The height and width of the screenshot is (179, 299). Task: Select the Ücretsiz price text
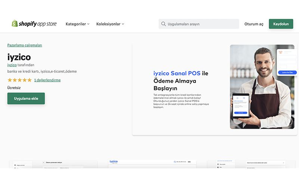coord(14,88)
